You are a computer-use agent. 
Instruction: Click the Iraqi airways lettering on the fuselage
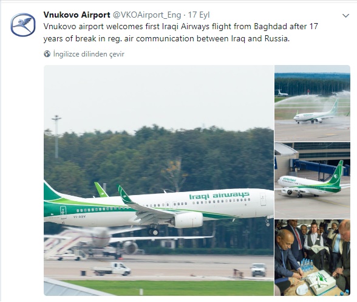[x=219, y=196]
